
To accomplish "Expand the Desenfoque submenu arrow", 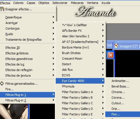I will pyautogui.click(x=53, y=17).
